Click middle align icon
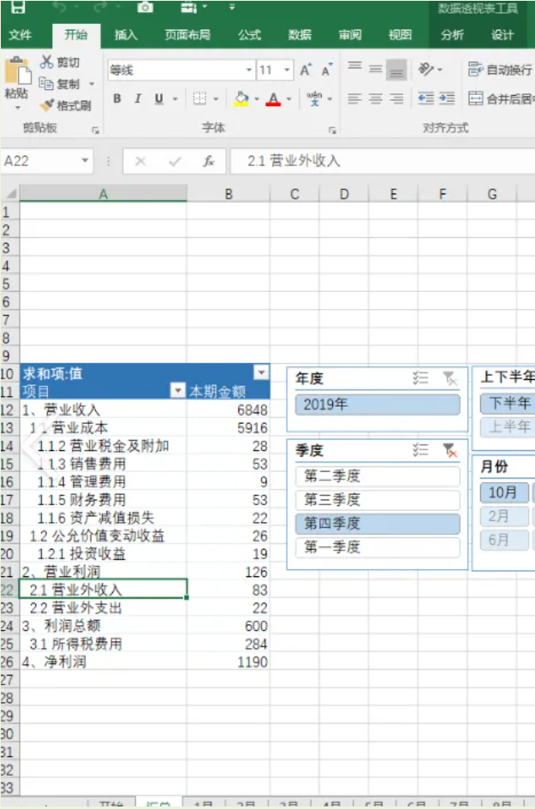 (x=376, y=68)
